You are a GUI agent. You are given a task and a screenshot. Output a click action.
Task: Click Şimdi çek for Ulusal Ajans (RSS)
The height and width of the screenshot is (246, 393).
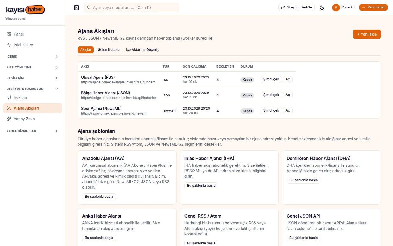click(271, 79)
